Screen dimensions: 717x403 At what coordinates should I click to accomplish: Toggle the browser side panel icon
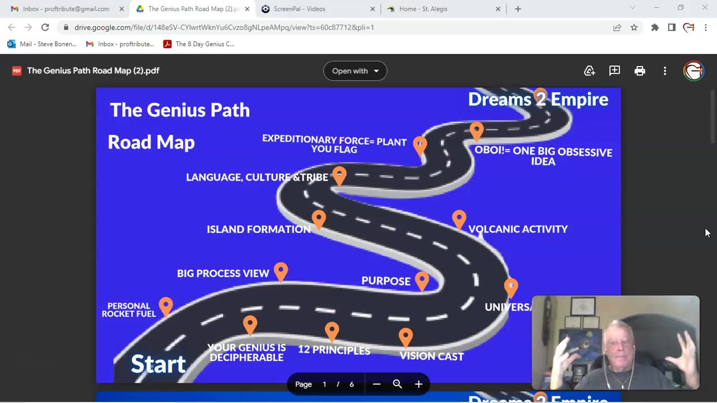pyautogui.click(x=672, y=27)
